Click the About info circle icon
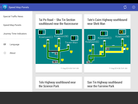Screen dimensions: 138x104 coord(5,53)
